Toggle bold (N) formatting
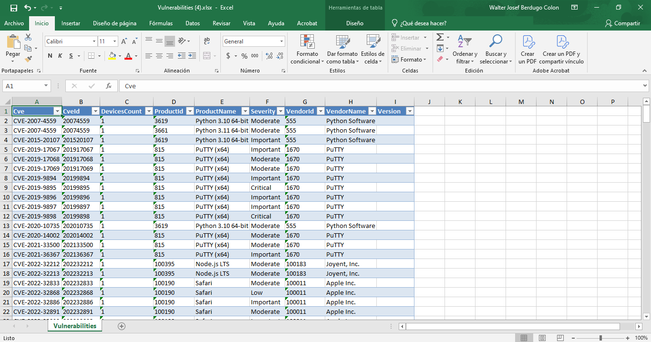 pos(50,56)
